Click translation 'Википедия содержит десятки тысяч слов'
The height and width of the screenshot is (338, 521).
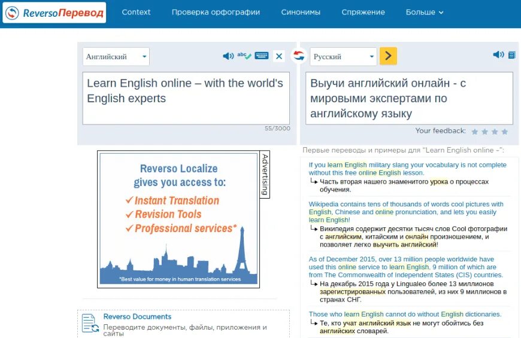pyautogui.click(x=413, y=237)
